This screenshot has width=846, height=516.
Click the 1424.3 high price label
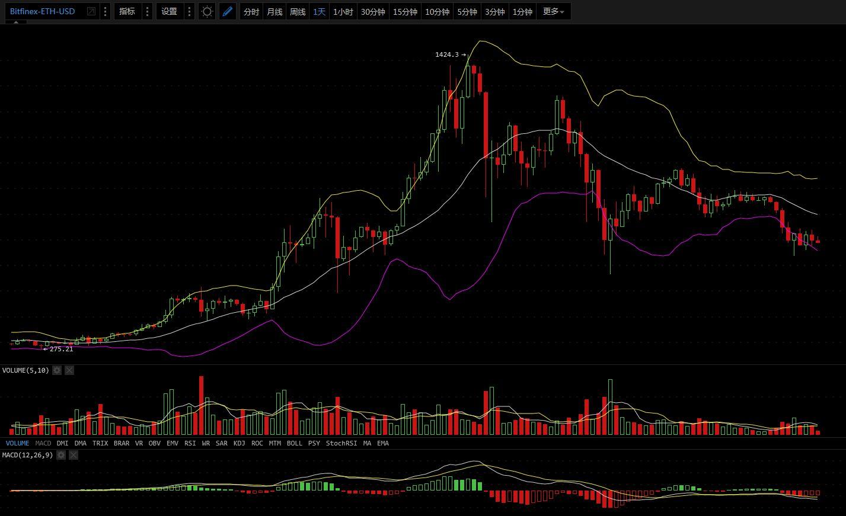tap(447, 55)
